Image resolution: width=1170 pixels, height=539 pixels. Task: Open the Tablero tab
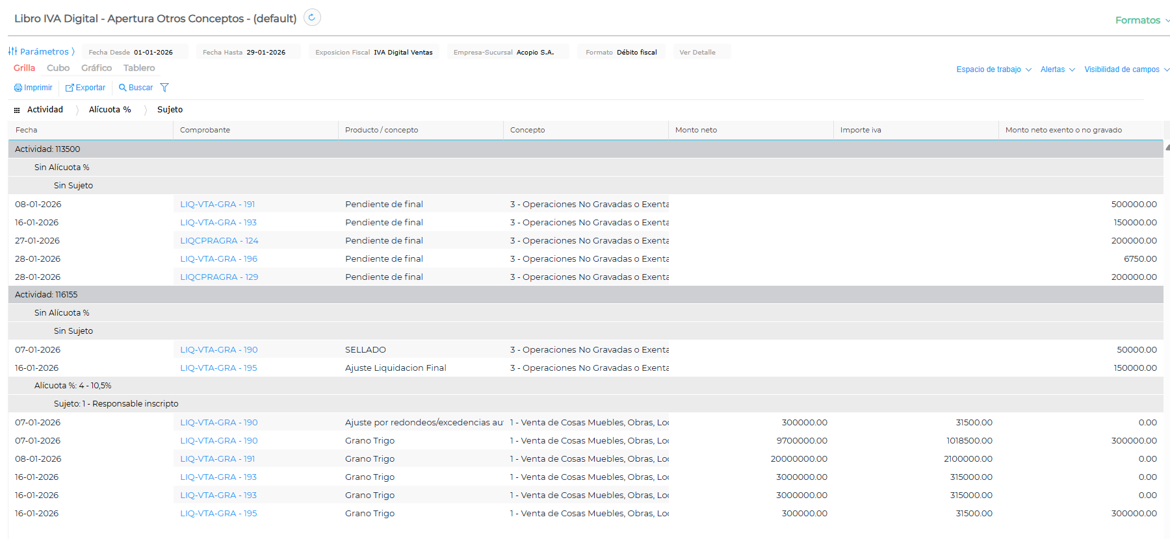tap(139, 68)
